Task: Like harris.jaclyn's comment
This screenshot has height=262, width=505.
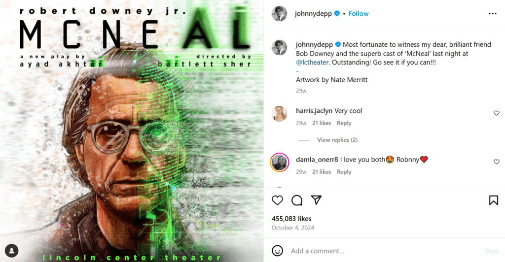Action: coord(496,113)
